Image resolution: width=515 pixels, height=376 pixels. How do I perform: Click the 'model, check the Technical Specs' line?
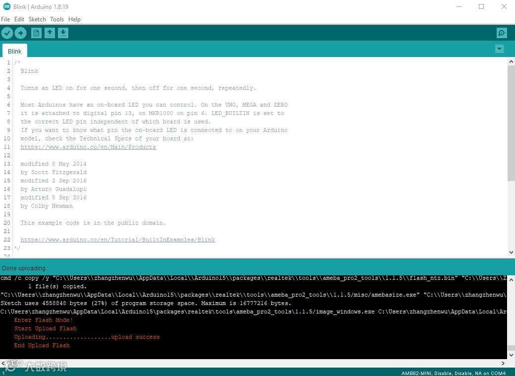point(107,138)
